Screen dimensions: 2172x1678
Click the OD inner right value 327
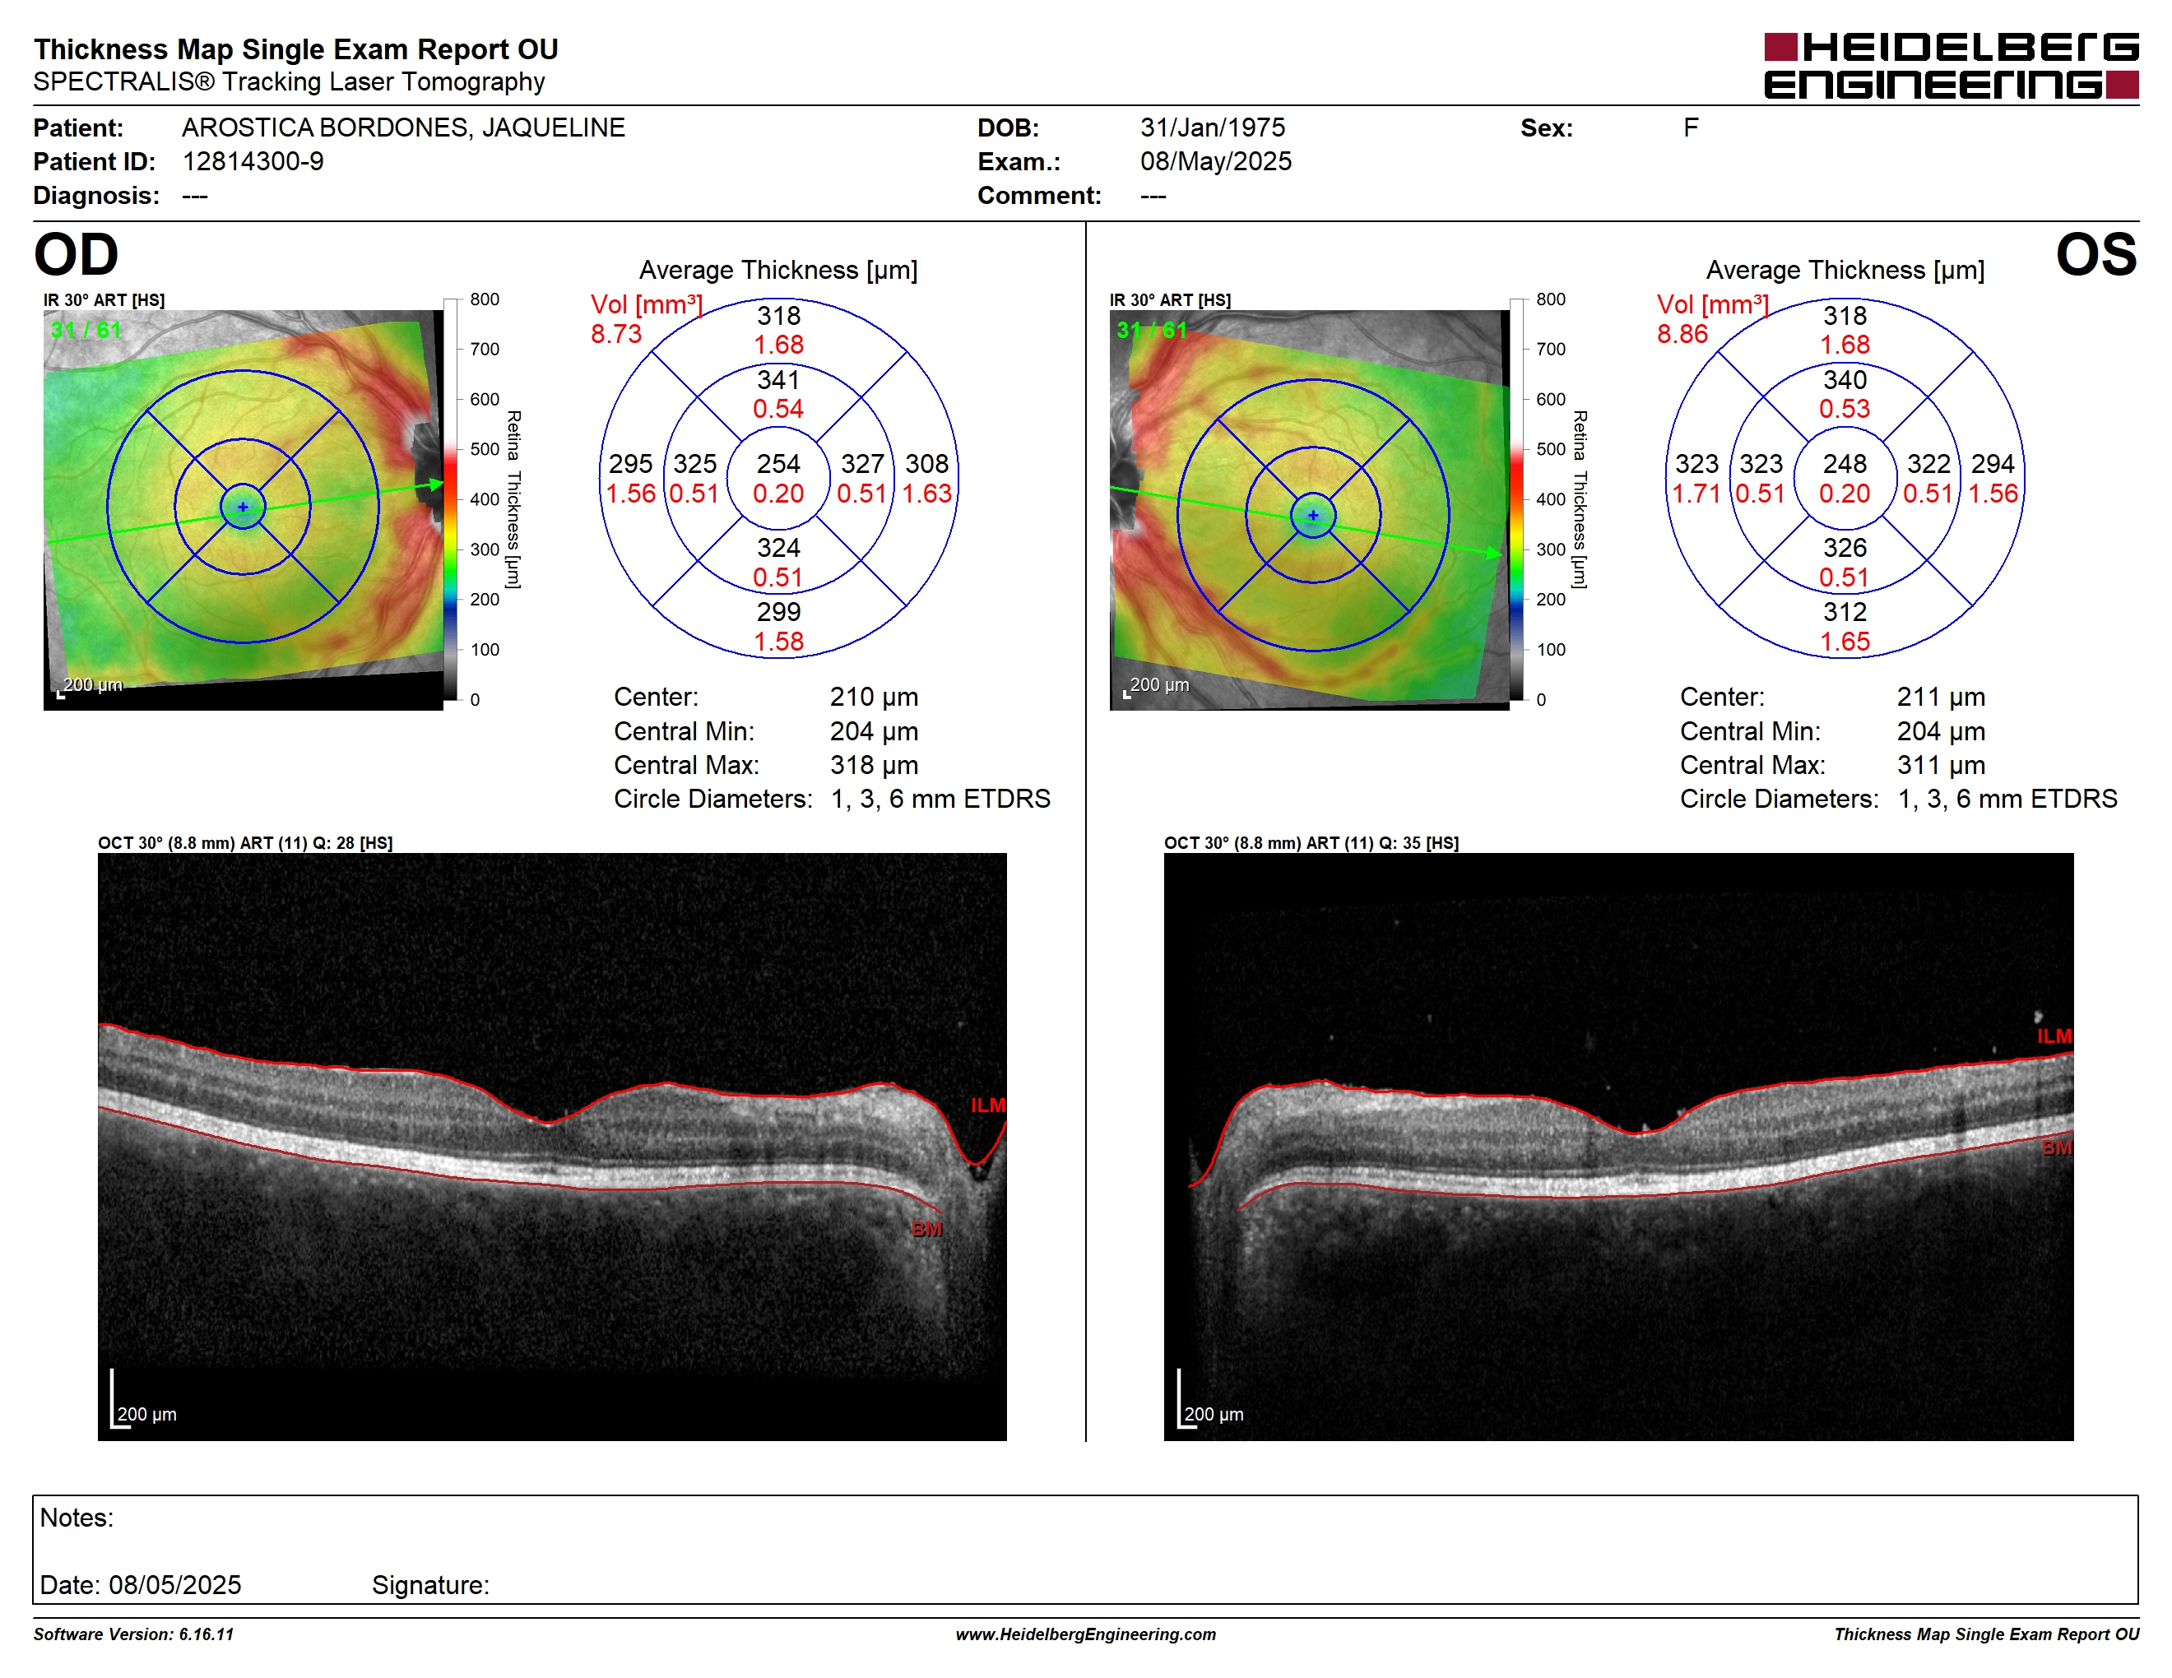pyautogui.click(x=862, y=464)
